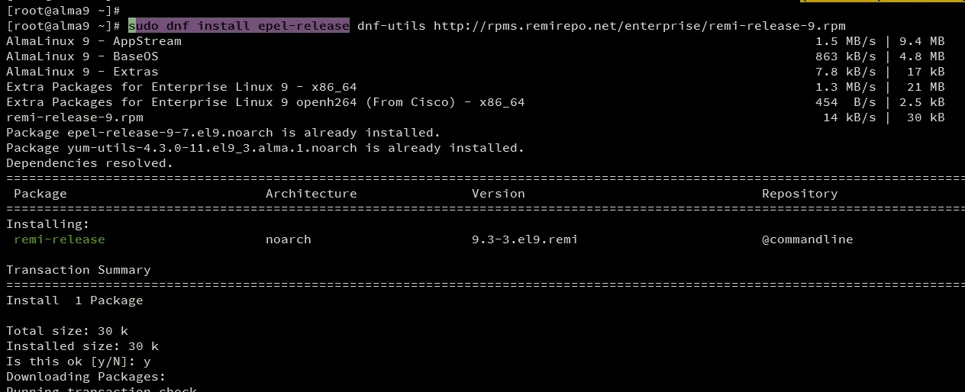Click the dnf-utils argument in the command
965x392 pixels.
pos(392,26)
